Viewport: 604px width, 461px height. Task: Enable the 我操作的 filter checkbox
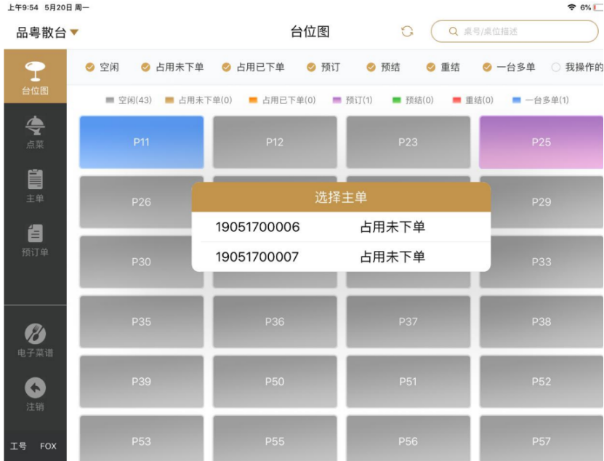tap(555, 68)
